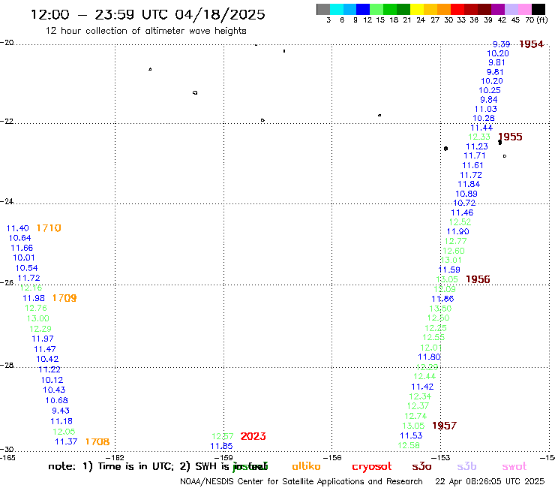
Task: Click the blue wave height value 11.85
Action: tap(221, 446)
